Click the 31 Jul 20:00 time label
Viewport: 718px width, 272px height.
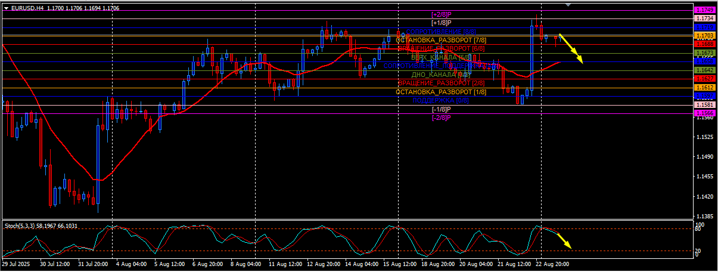click(92, 263)
